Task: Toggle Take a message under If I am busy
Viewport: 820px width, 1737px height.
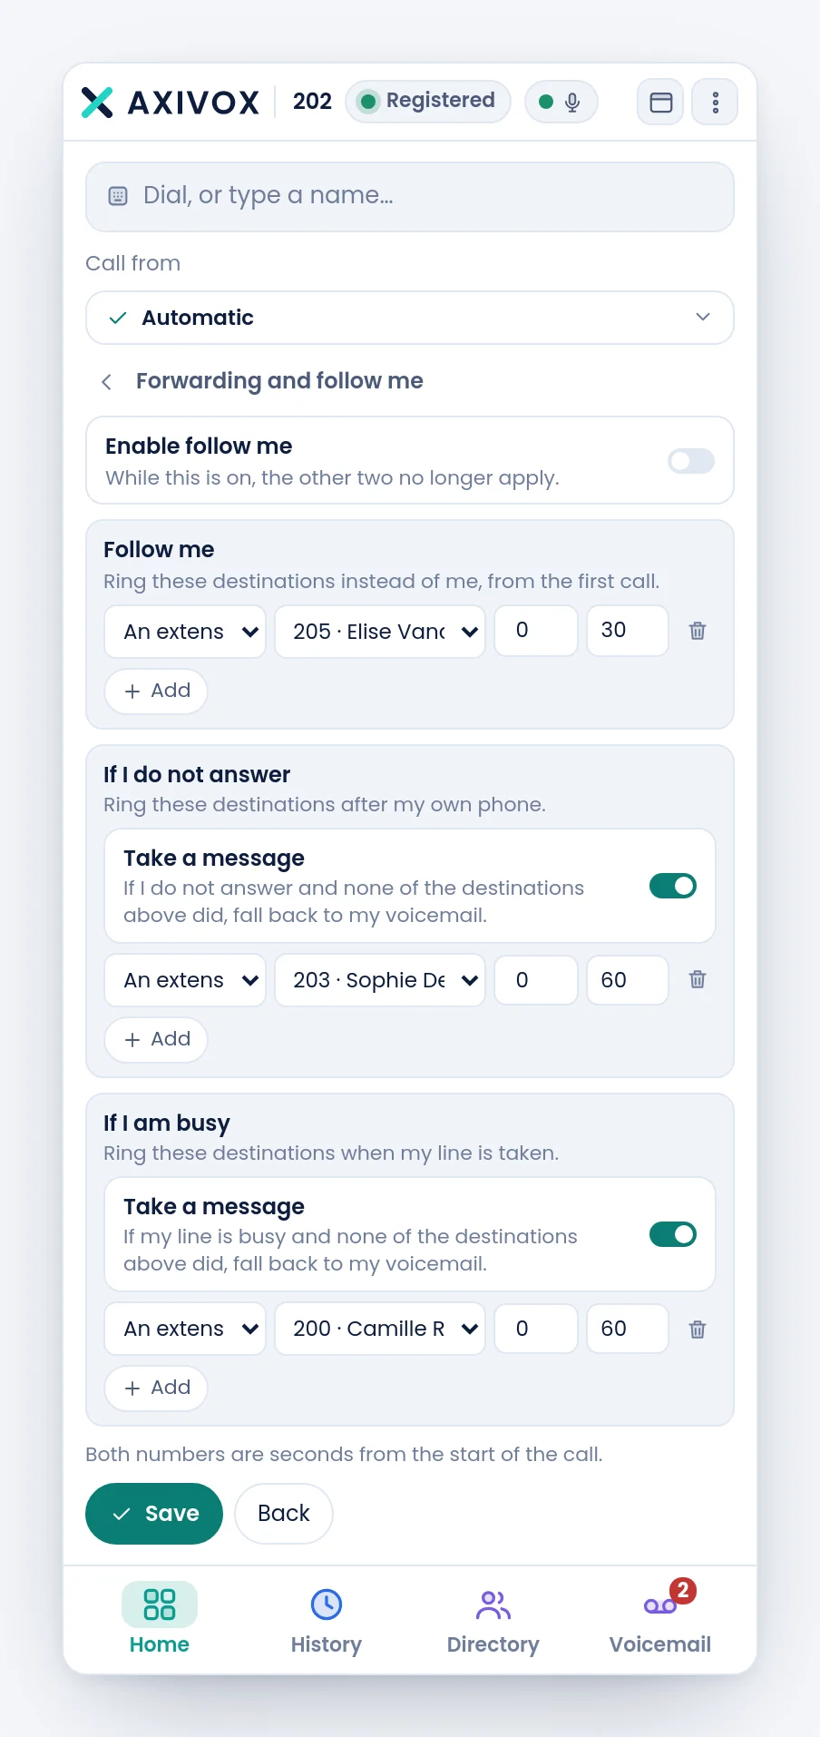Action: point(673,1234)
